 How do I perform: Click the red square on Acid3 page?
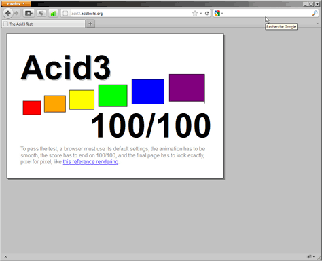click(32, 108)
